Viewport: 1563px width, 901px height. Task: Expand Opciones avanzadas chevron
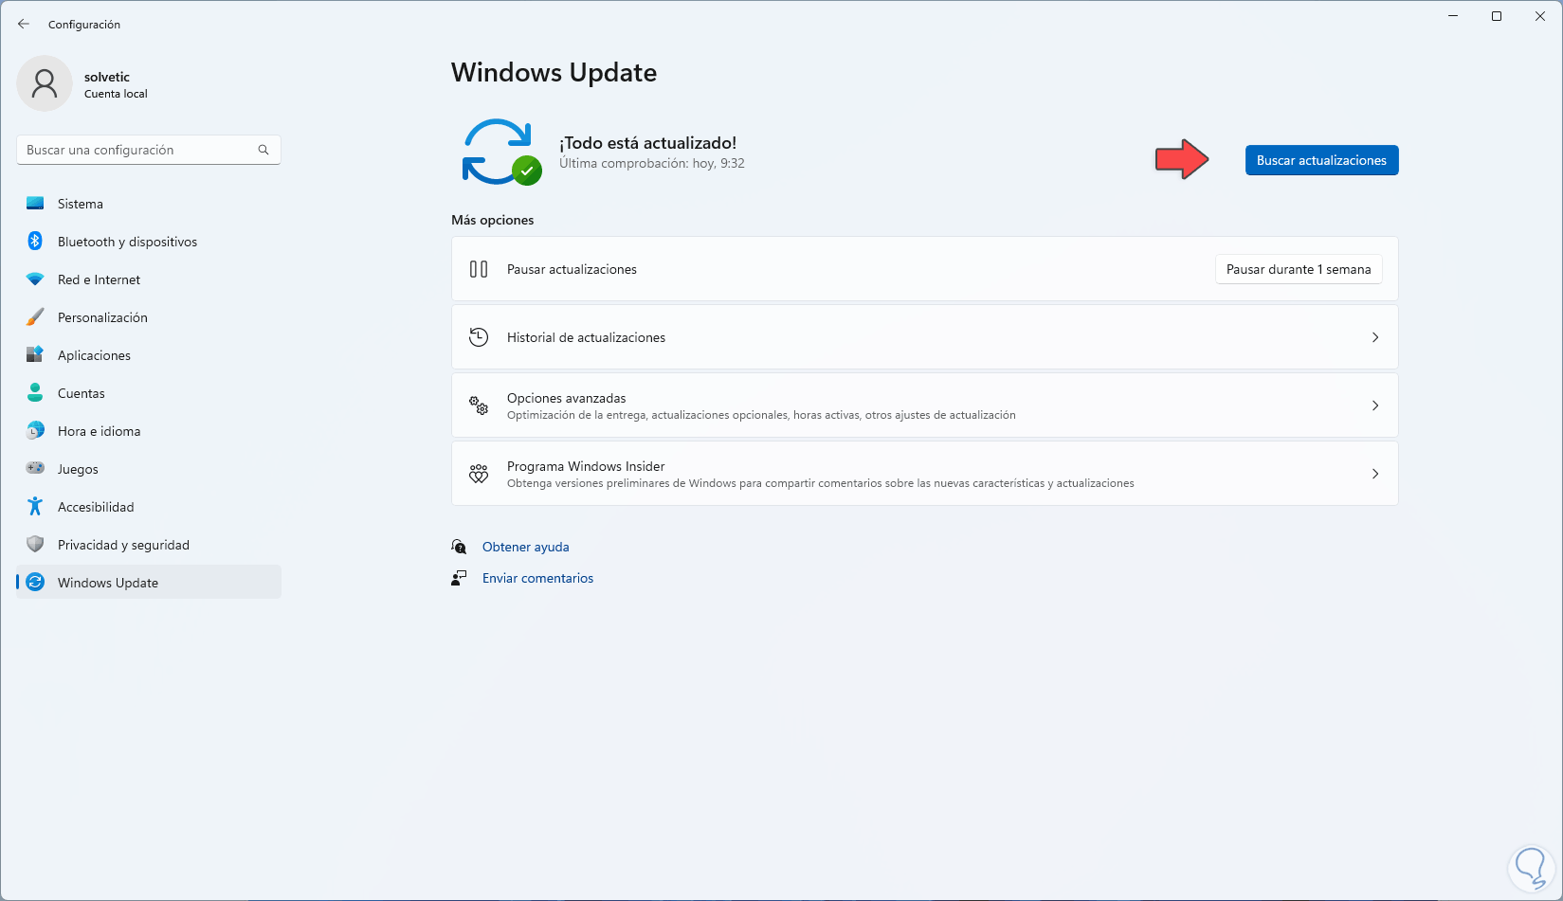point(1375,405)
